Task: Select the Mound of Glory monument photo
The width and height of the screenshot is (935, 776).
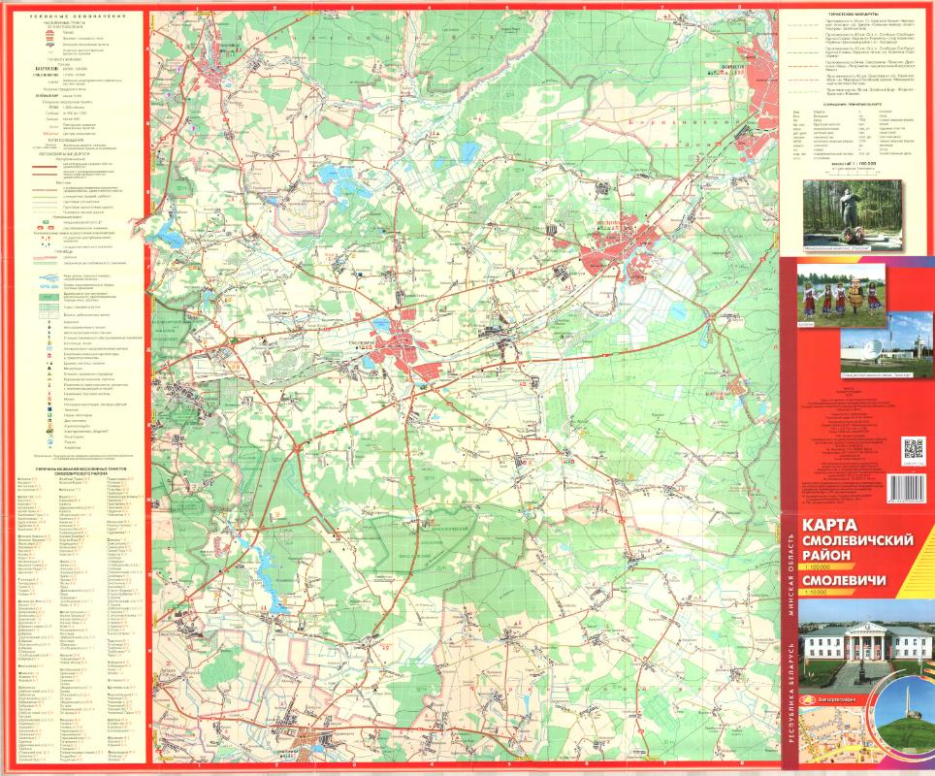Action: pos(910,722)
